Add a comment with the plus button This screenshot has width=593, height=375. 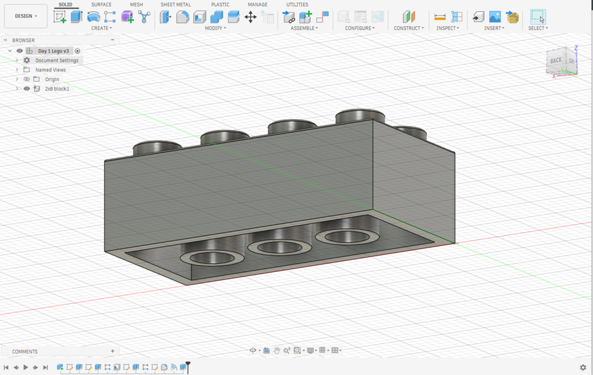point(112,351)
